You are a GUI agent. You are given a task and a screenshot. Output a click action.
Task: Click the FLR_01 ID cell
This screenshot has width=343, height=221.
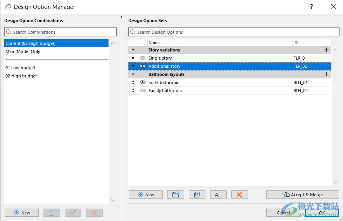[x=300, y=58]
